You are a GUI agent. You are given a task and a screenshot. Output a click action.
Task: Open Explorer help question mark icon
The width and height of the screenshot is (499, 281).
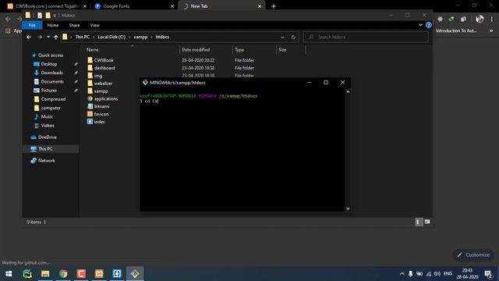pyautogui.click(x=429, y=25)
